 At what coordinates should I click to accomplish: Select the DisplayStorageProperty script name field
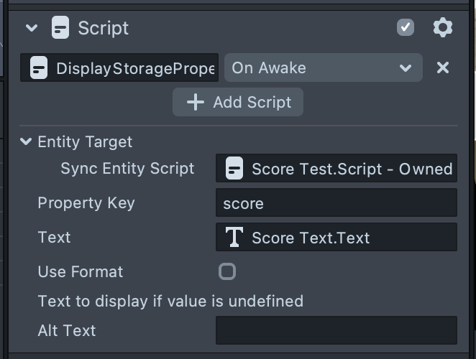(135, 69)
